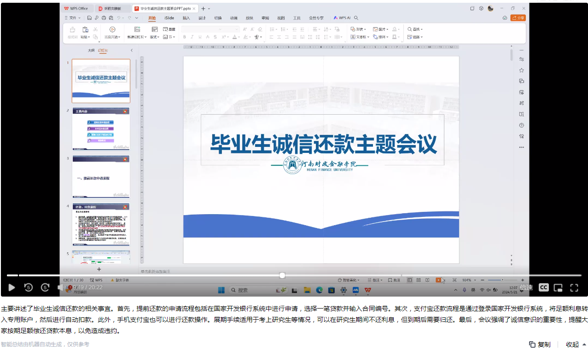The width and height of the screenshot is (588, 350).
Task: Enter fullscreen mode on the video player
Action: [x=574, y=288]
